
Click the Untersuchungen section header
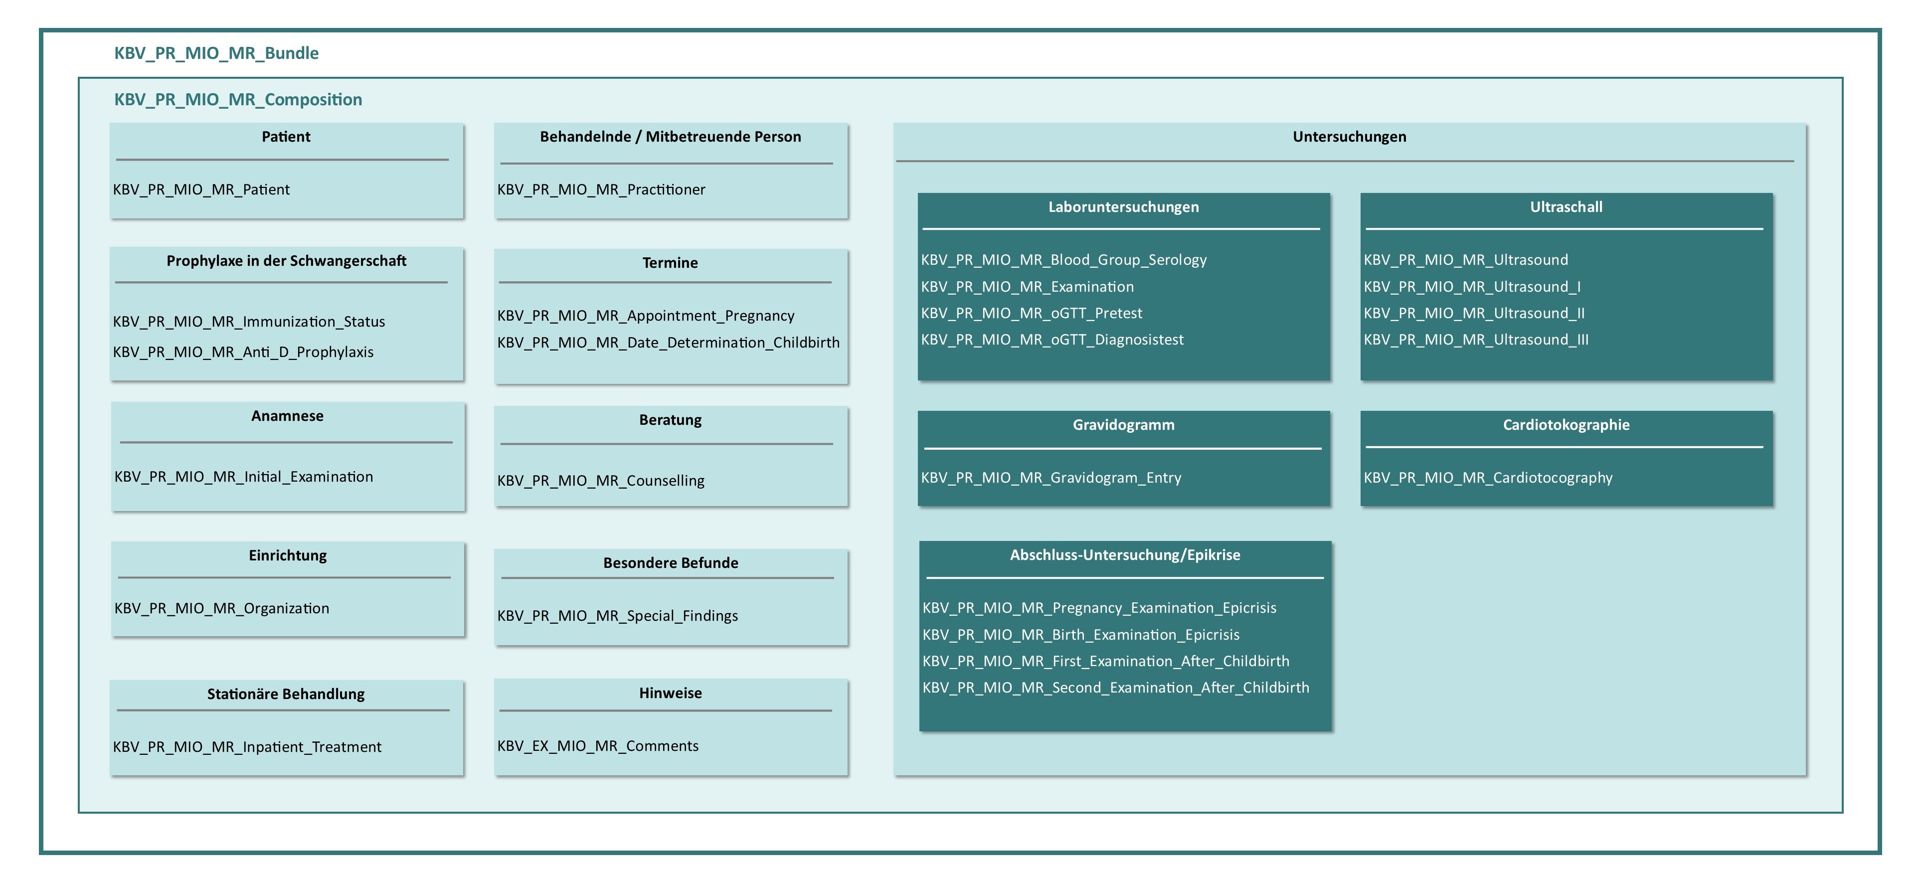pyautogui.click(x=1348, y=137)
